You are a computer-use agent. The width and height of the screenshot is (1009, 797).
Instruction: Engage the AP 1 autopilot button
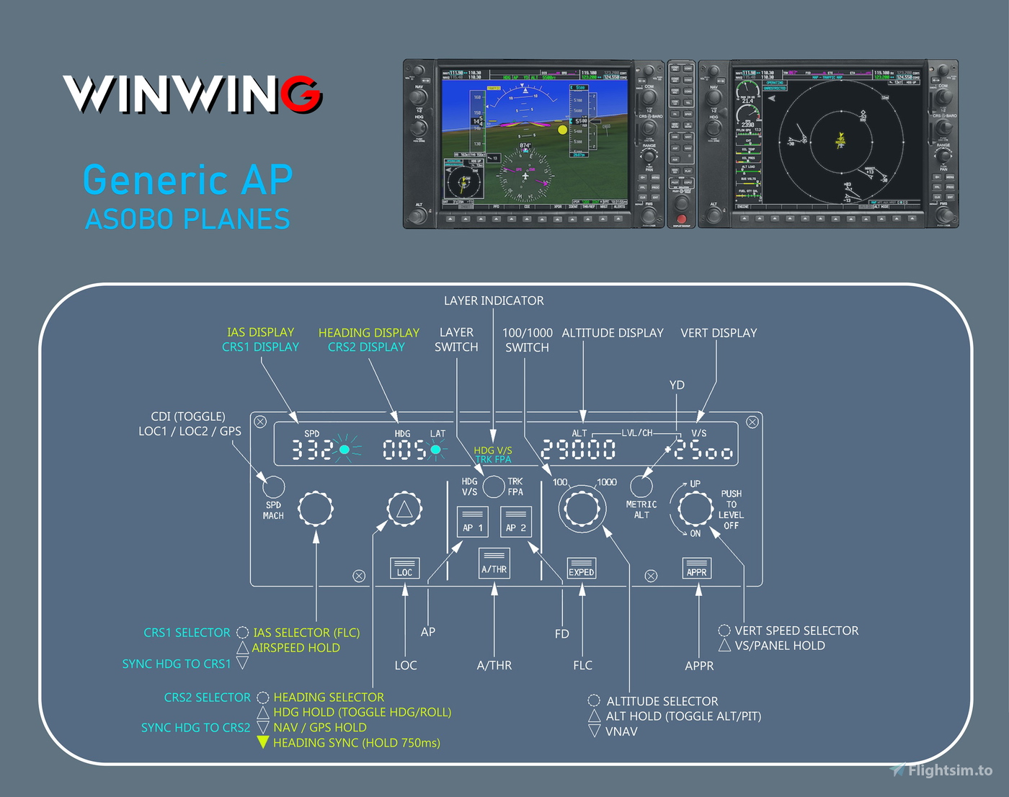[473, 521]
